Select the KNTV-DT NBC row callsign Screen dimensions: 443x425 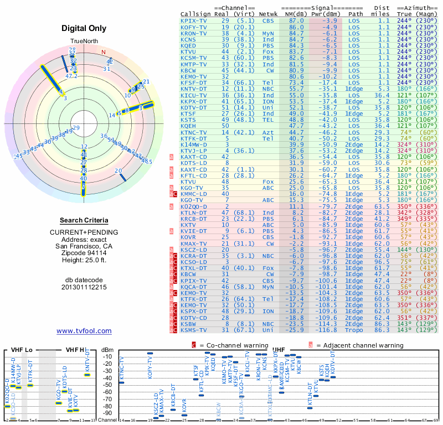click(193, 89)
